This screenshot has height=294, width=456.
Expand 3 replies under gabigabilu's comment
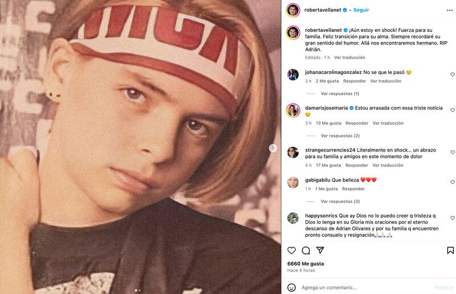pyautogui.click(x=339, y=201)
